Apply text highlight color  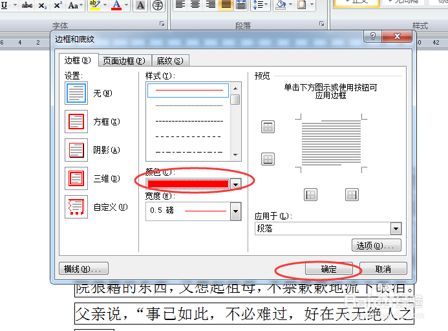click(94, 5)
